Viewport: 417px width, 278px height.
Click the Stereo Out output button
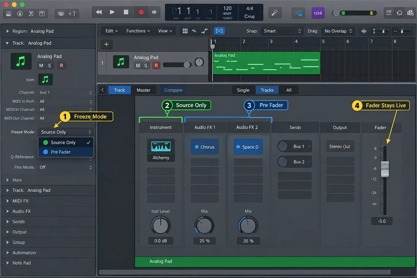pos(340,147)
